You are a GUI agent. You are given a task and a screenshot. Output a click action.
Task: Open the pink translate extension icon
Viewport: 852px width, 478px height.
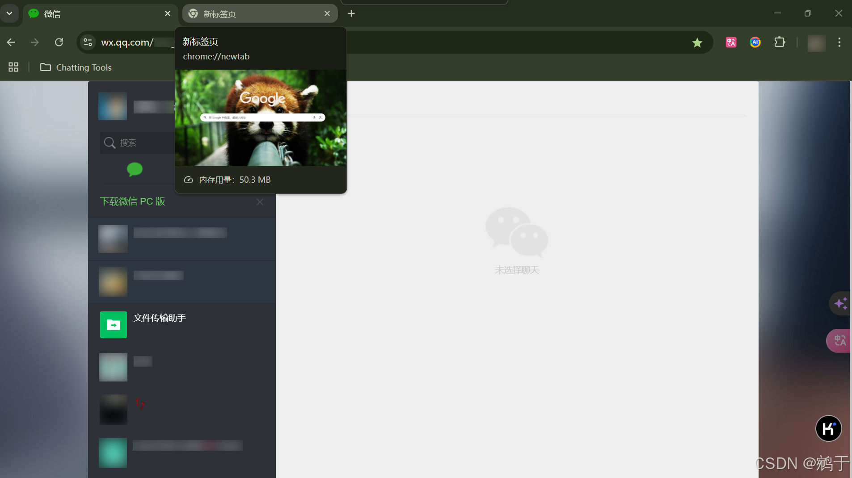(x=731, y=42)
